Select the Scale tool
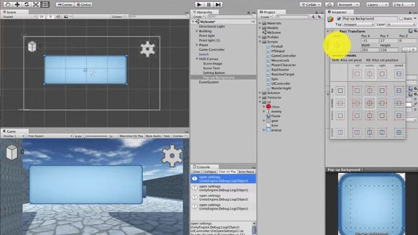 point(36,5)
